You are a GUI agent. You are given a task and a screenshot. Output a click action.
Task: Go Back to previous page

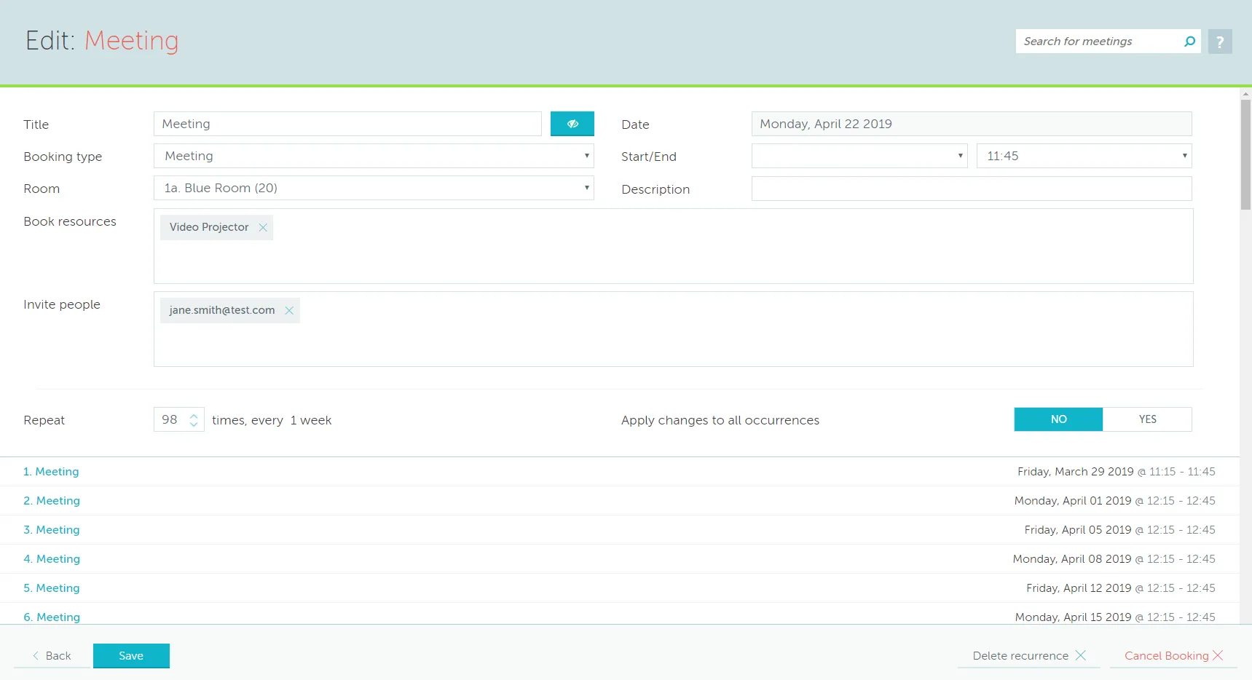pyautogui.click(x=52, y=656)
